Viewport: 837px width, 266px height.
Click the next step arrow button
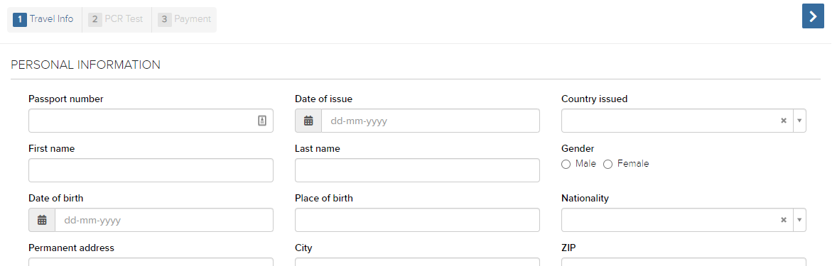pos(813,16)
